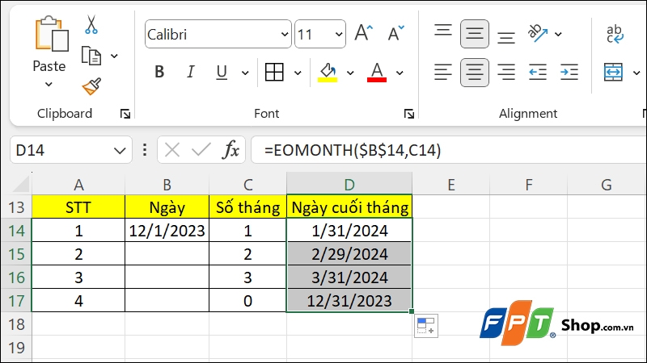Apply cell Borders button
This screenshot has width=647, height=363.
[274, 73]
